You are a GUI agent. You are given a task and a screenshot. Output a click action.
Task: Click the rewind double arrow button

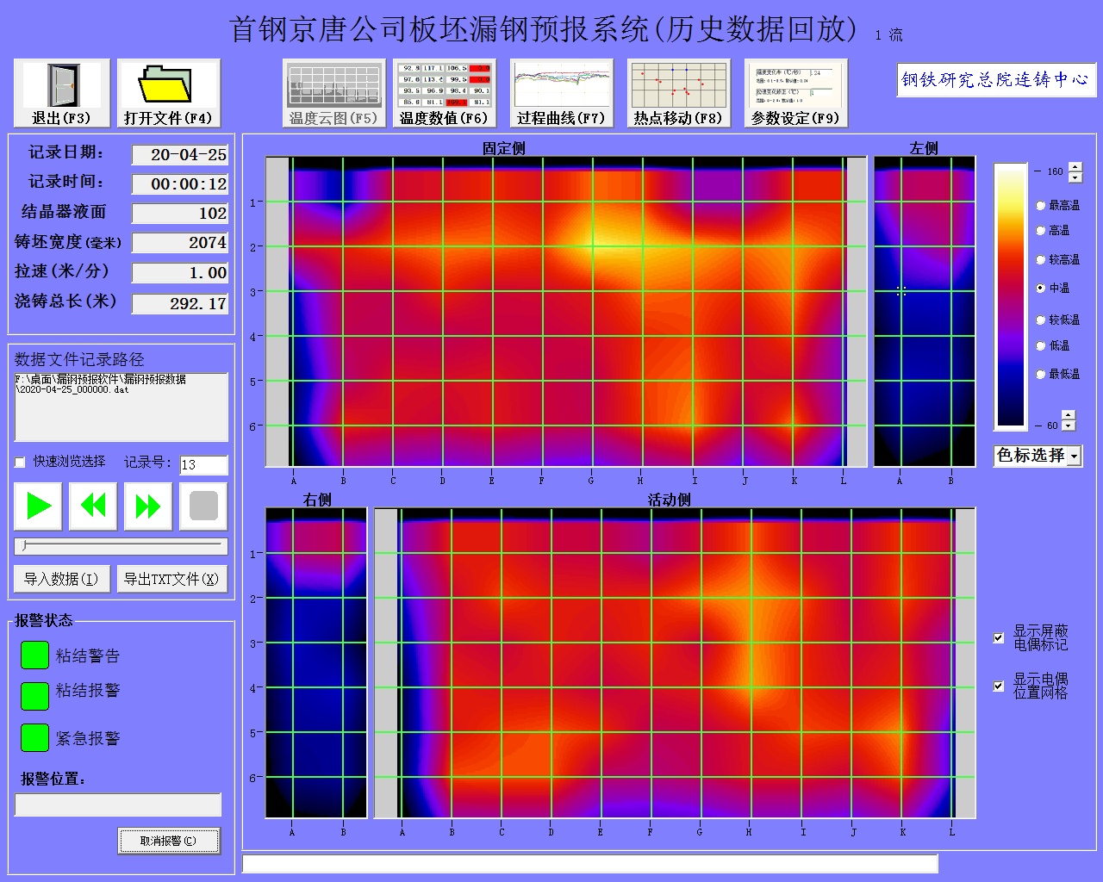(x=93, y=506)
